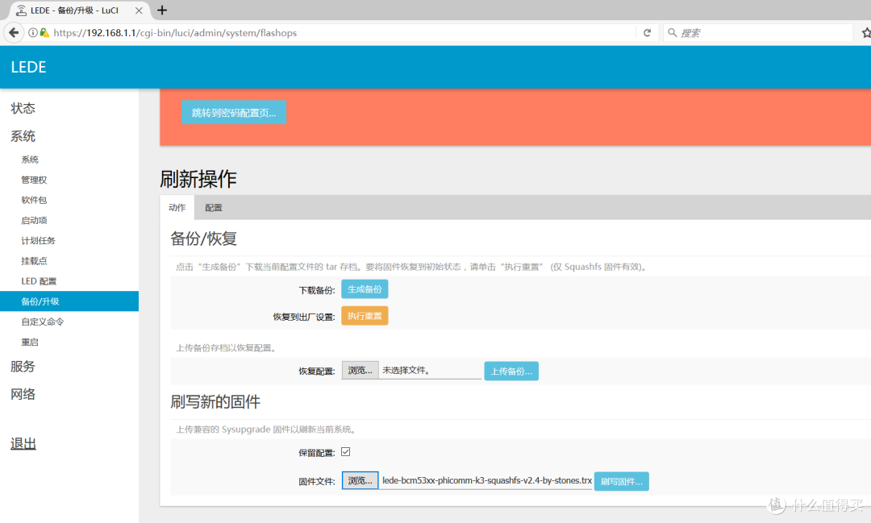Viewport: 871px width, 523px height.
Task: Switch to the 动作 tab
Action: (177, 207)
